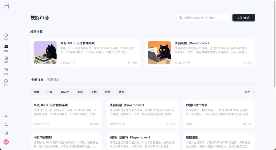Filter by the 开发 category
276x150 pixels.
tap(50, 92)
